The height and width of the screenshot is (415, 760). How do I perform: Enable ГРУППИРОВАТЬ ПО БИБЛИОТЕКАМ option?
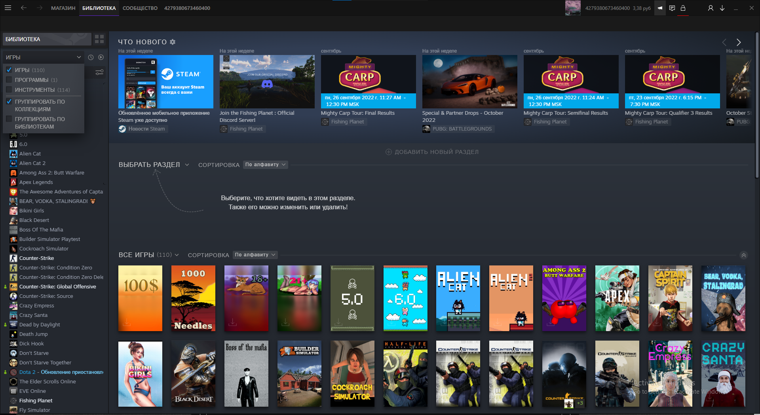click(x=9, y=119)
